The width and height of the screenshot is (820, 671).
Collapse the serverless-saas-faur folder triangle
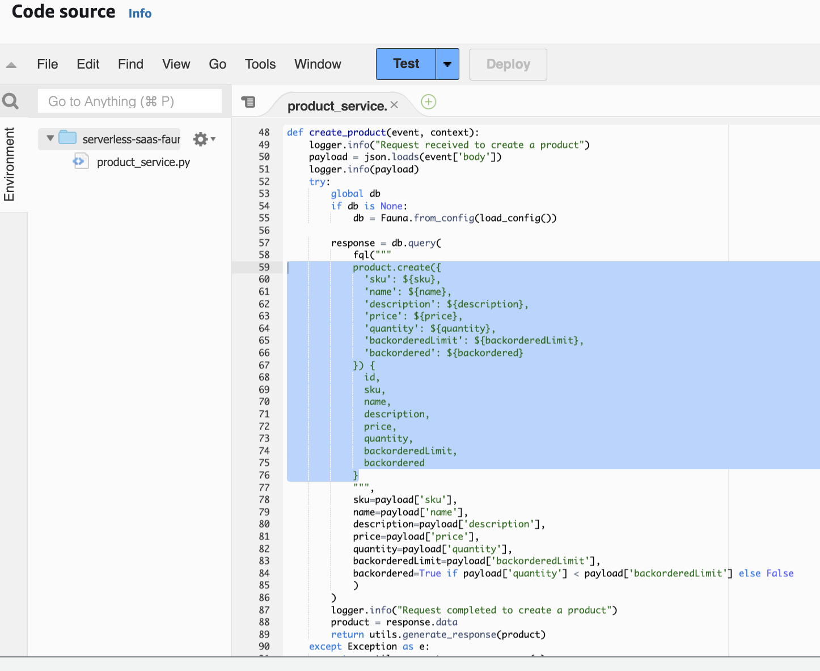point(50,138)
